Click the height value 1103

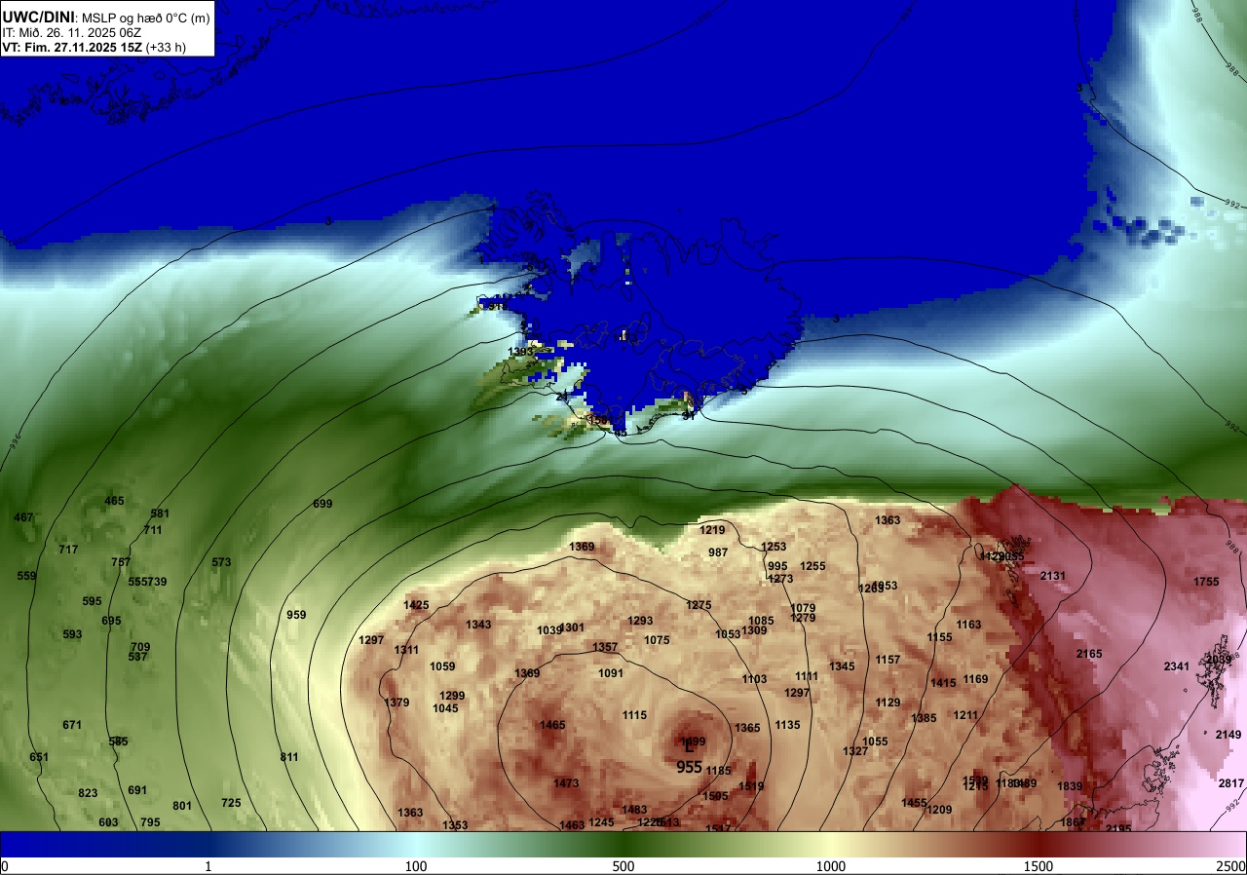pos(754,679)
